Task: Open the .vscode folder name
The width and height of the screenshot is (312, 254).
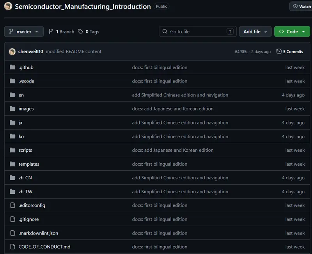Action: point(27,81)
